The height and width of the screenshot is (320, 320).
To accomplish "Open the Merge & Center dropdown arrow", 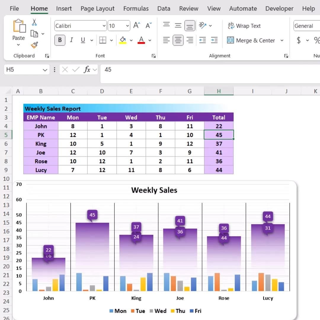I will [x=282, y=40].
